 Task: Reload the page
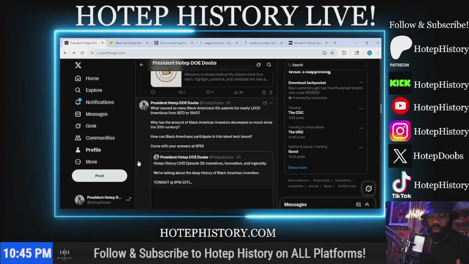(82, 53)
